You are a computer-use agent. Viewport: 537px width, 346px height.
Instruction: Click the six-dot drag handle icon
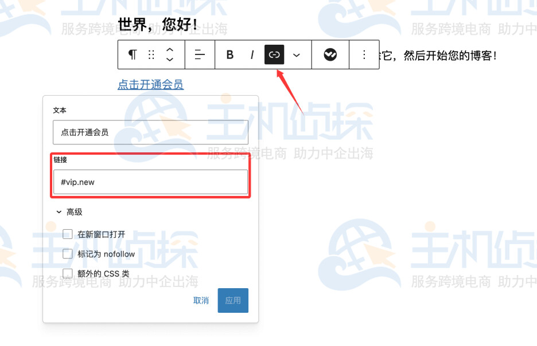tap(151, 54)
